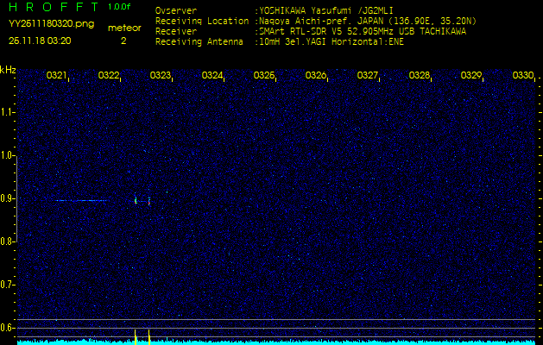Select the 0323 time marker
Viewport: 543px width, 345px height.
coord(161,76)
